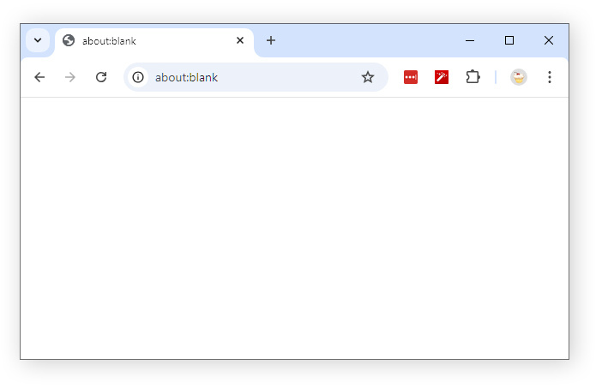Open the cupcake profile avatar
Screen dimensions: 596x389
(518, 77)
